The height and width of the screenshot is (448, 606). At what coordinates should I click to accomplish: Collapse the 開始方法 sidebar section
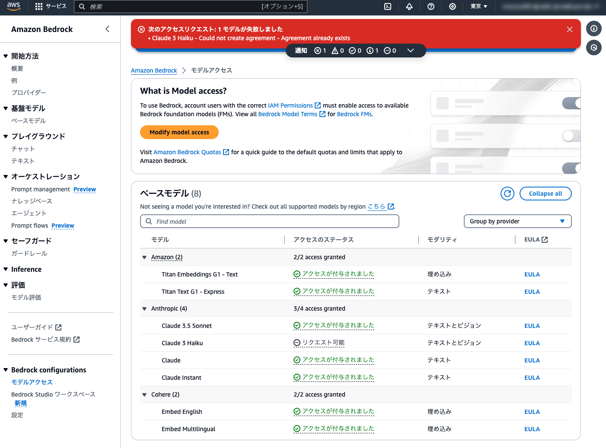point(6,56)
